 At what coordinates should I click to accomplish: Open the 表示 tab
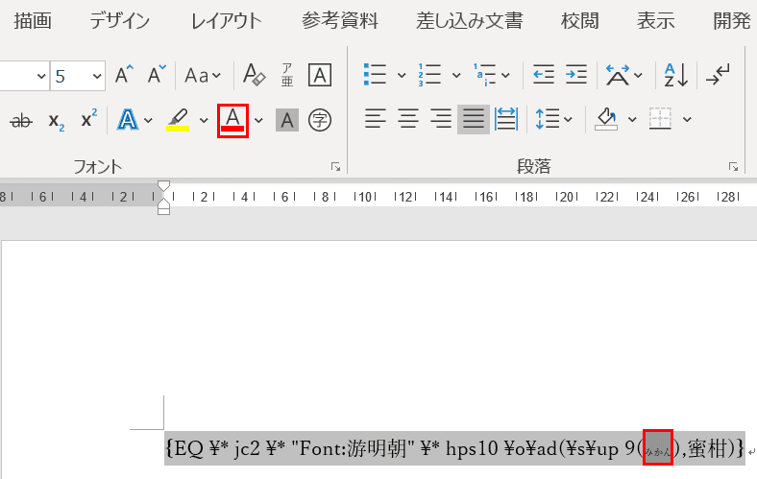pos(655,21)
